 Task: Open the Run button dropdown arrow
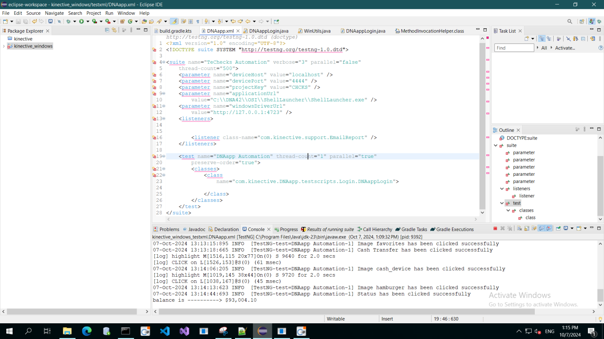click(87, 21)
